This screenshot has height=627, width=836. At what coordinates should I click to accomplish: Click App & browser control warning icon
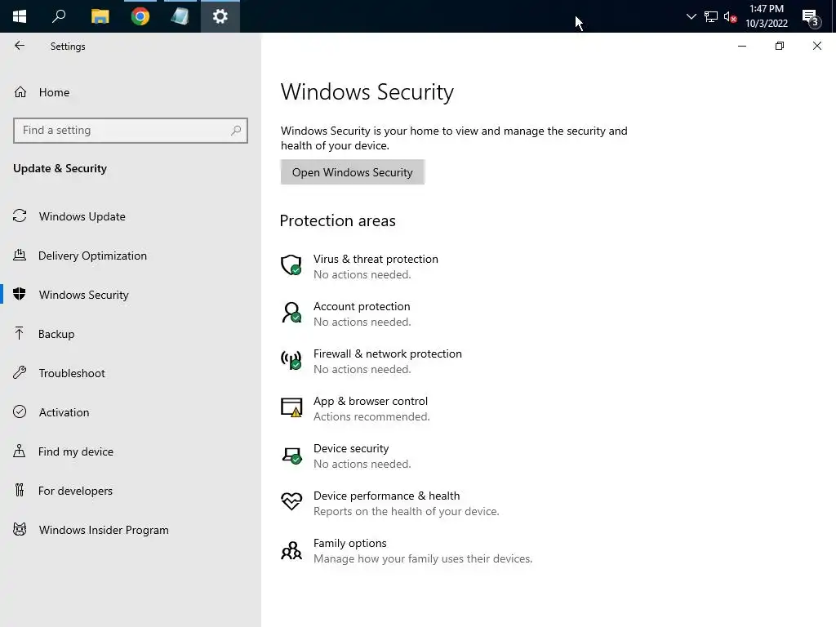291,407
